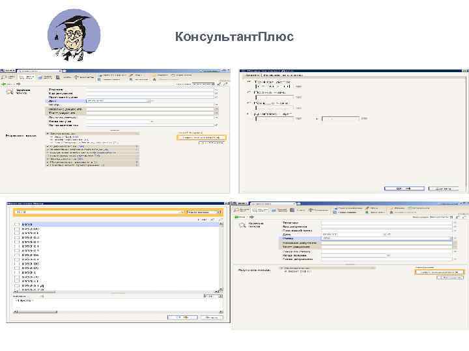Open calendar dropdown of the Позже чем field
This screenshot has height=351, width=469.
(298, 97)
